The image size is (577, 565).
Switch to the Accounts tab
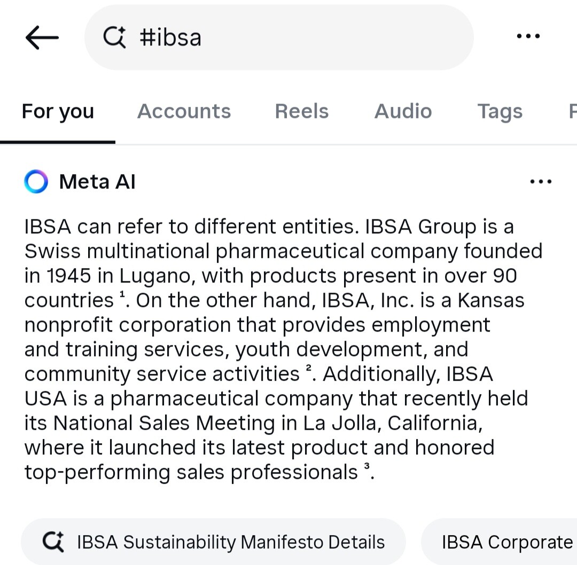click(x=184, y=112)
